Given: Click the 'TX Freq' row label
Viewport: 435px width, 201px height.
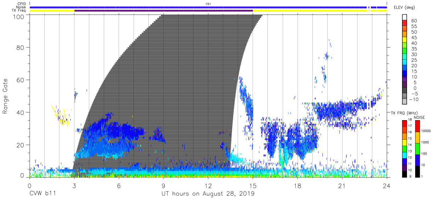Looking at the screenshot, I should point(19,11).
